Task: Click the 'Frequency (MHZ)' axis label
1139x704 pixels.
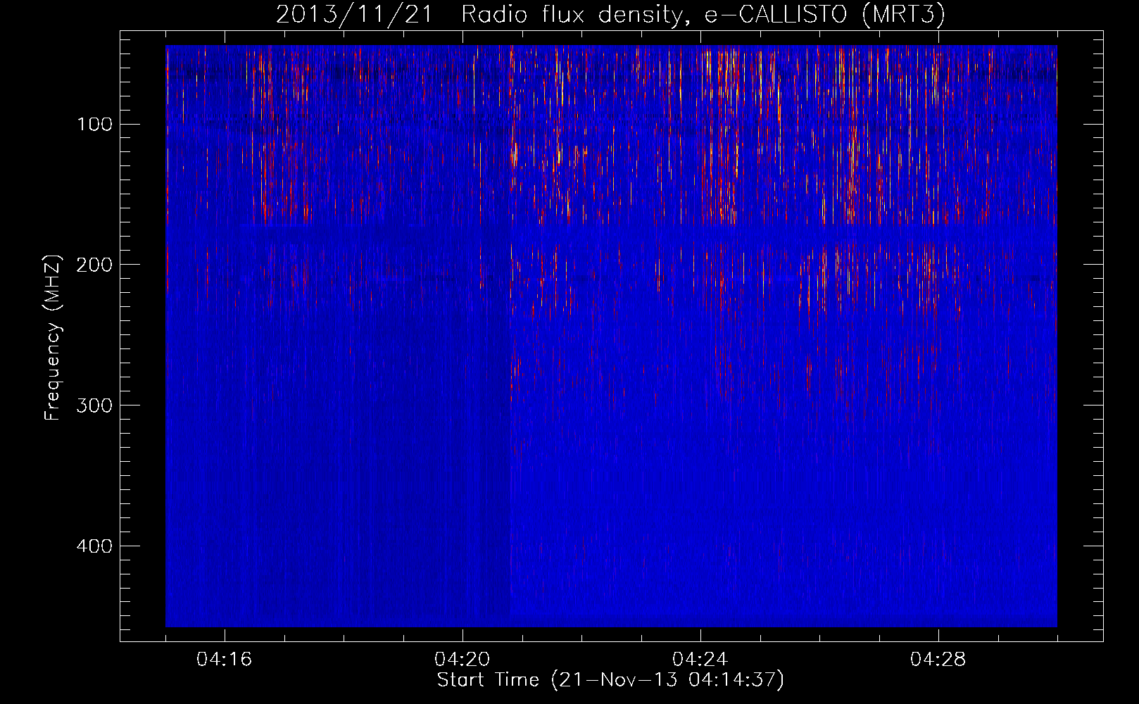Action: pyautogui.click(x=53, y=338)
